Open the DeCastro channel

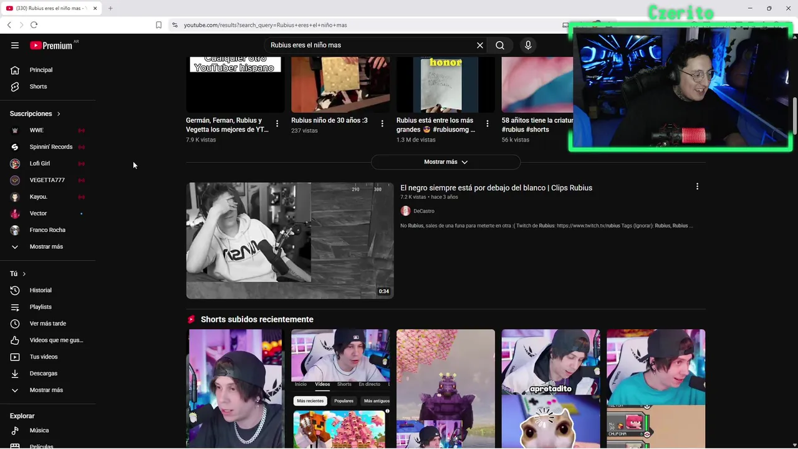point(424,211)
